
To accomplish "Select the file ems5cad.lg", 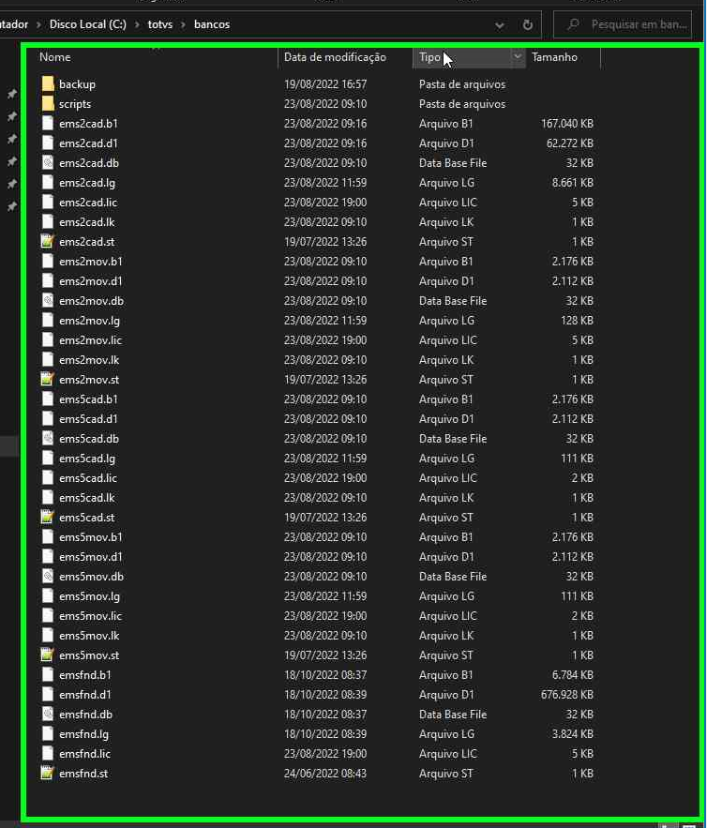I will [x=87, y=459].
